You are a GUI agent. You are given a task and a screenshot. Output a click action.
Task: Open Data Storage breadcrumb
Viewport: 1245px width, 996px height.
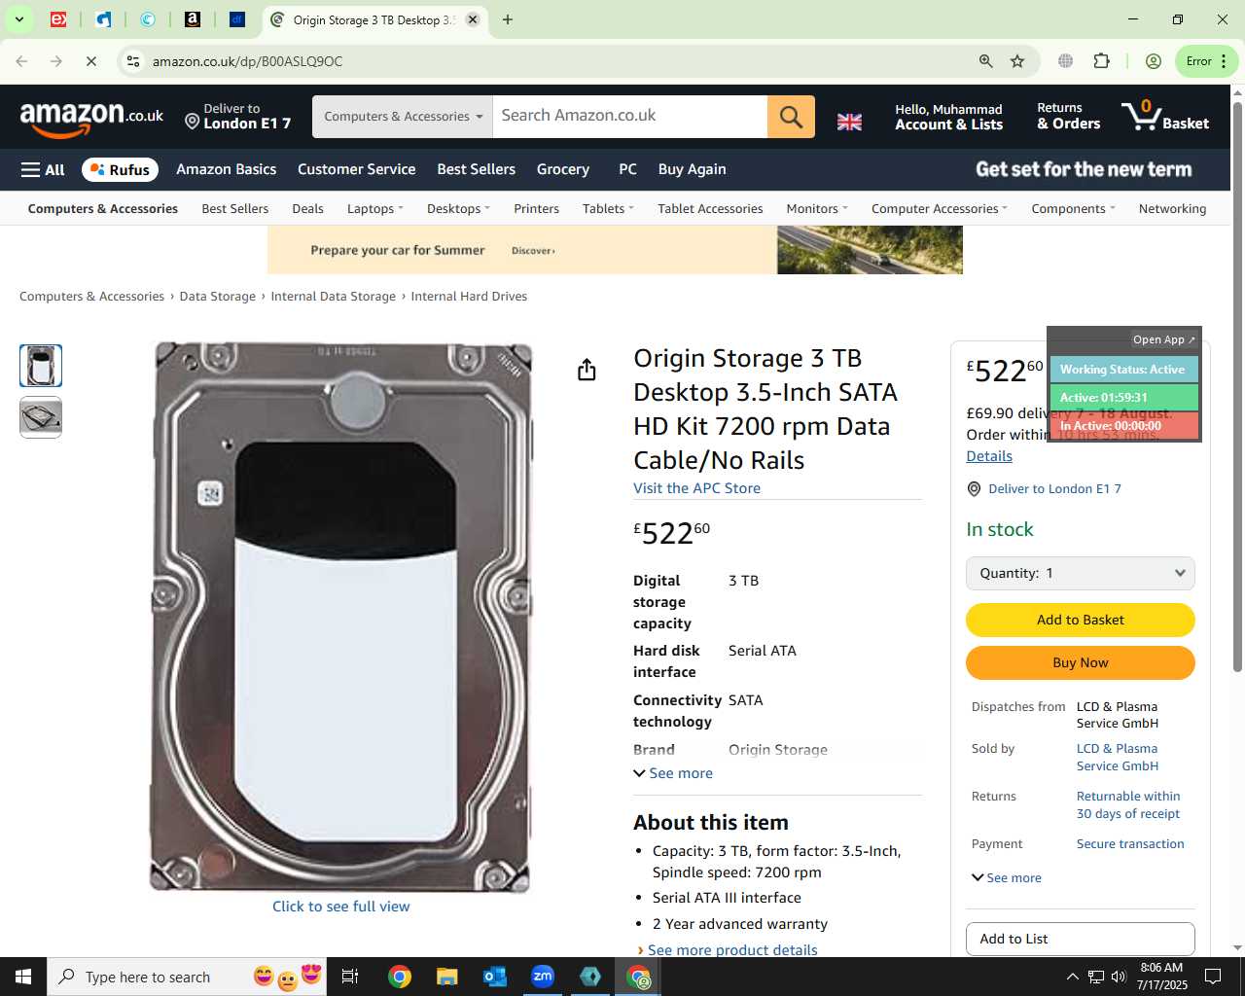pos(217,297)
